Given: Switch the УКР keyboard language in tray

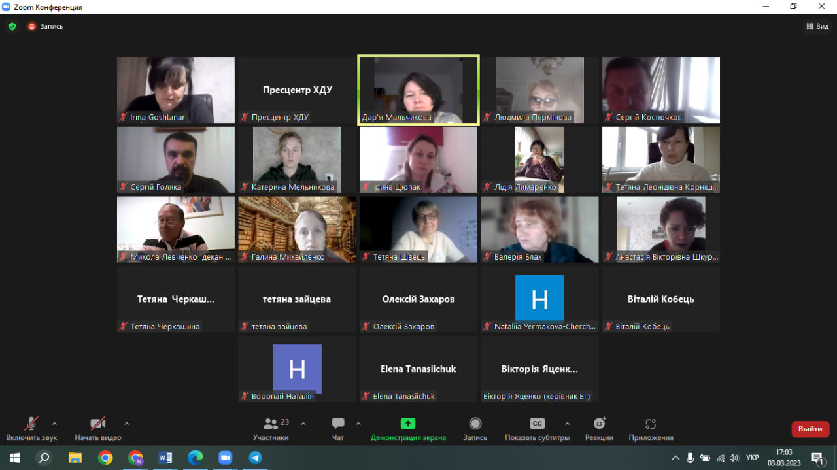Looking at the screenshot, I should [x=753, y=458].
